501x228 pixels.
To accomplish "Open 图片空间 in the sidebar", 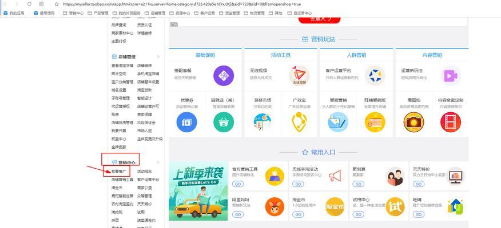I will pyautogui.click(x=119, y=74).
